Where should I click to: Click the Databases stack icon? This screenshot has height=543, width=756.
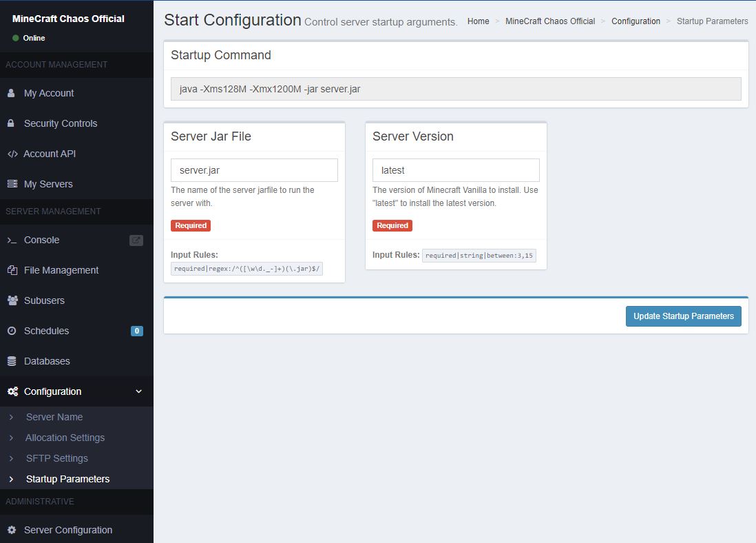[12, 361]
